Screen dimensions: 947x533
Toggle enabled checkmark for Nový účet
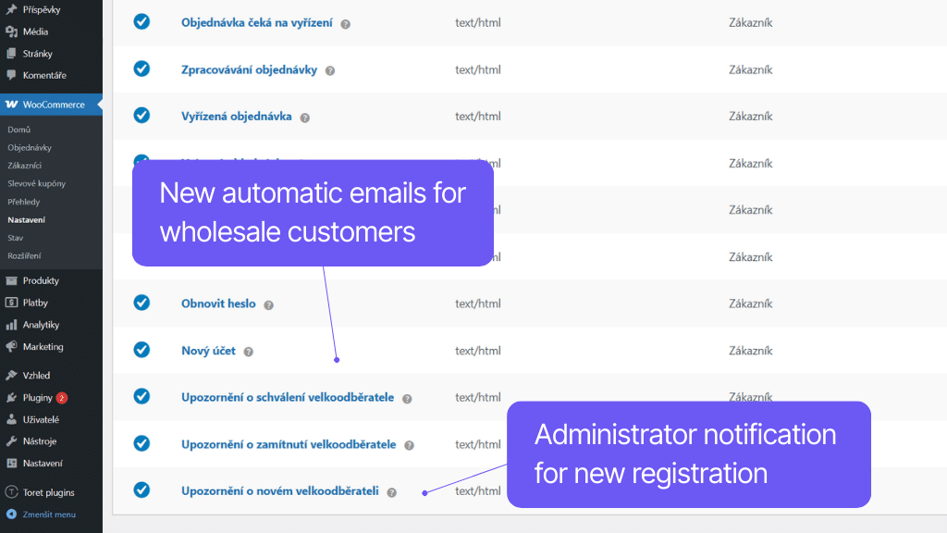point(141,349)
